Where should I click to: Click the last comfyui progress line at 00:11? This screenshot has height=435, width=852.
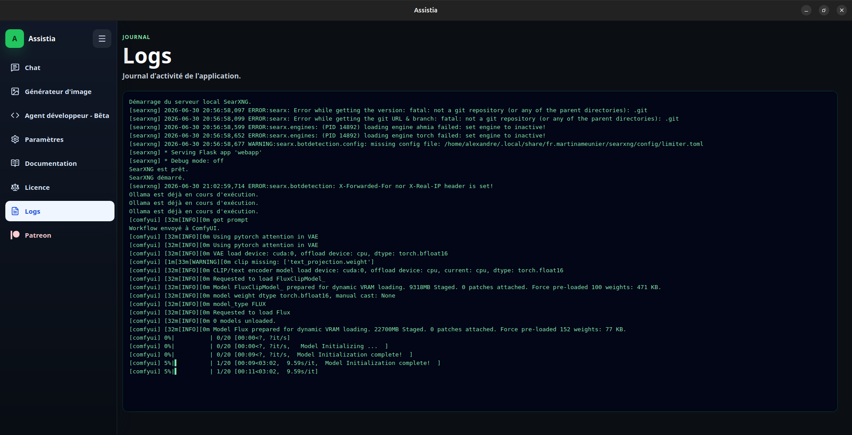tap(224, 372)
